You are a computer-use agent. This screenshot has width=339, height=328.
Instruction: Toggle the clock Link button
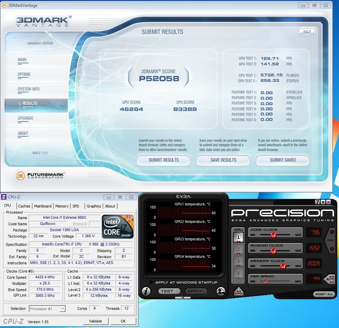[330, 240]
